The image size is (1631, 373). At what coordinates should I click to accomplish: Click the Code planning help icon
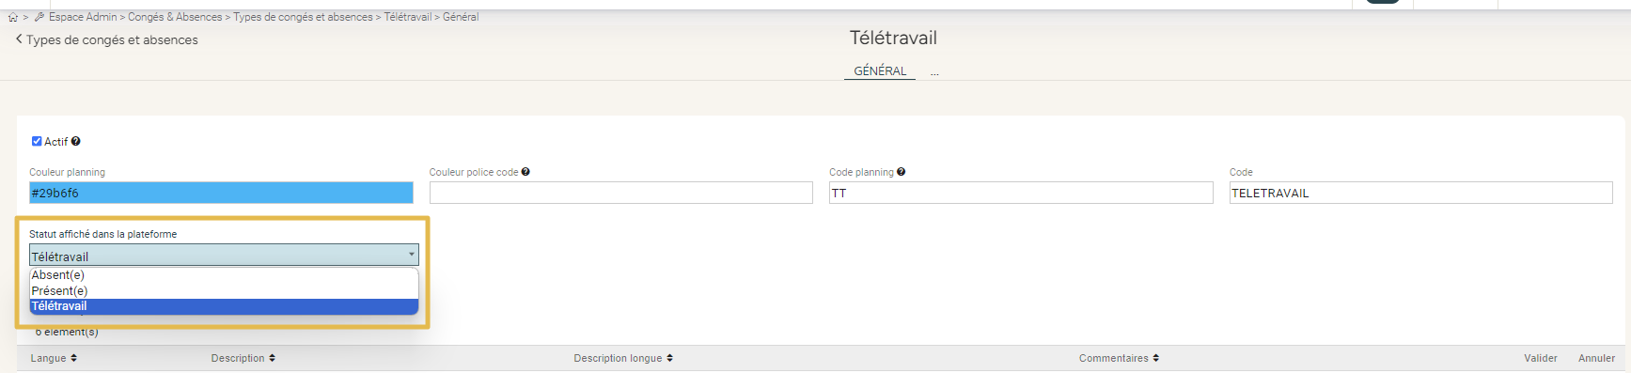tap(901, 172)
